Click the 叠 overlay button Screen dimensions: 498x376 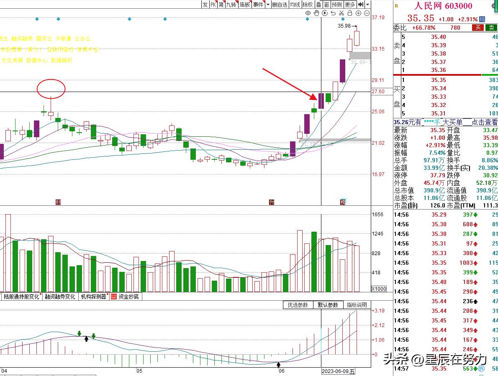coord(318,5)
